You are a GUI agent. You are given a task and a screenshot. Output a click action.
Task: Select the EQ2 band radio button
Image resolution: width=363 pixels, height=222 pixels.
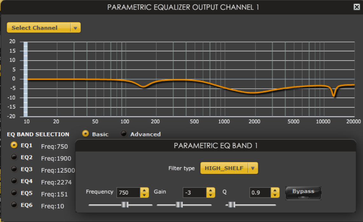[x=14, y=157]
